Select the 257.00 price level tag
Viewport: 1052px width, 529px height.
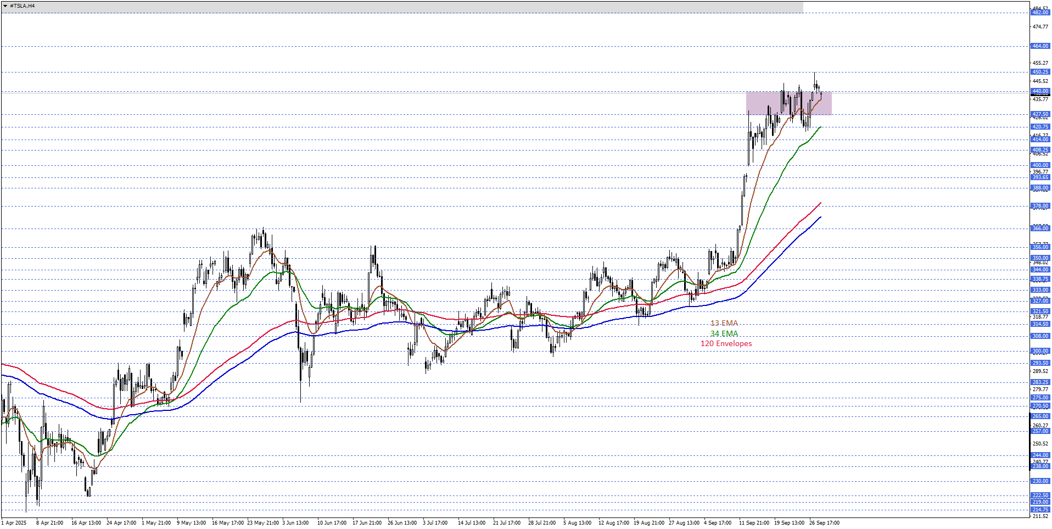(1040, 431)
